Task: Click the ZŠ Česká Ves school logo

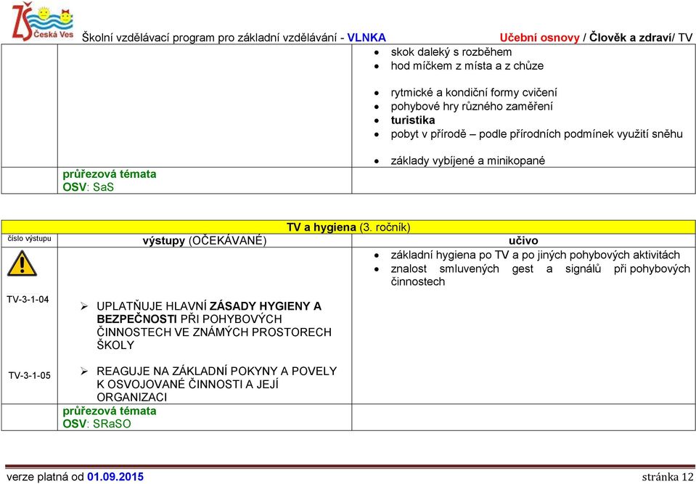Action: point(43,21)
